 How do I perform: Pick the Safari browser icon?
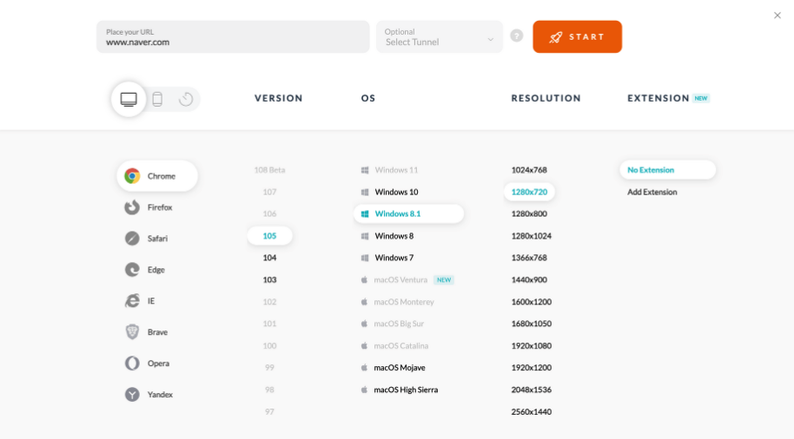coord(132,239)
